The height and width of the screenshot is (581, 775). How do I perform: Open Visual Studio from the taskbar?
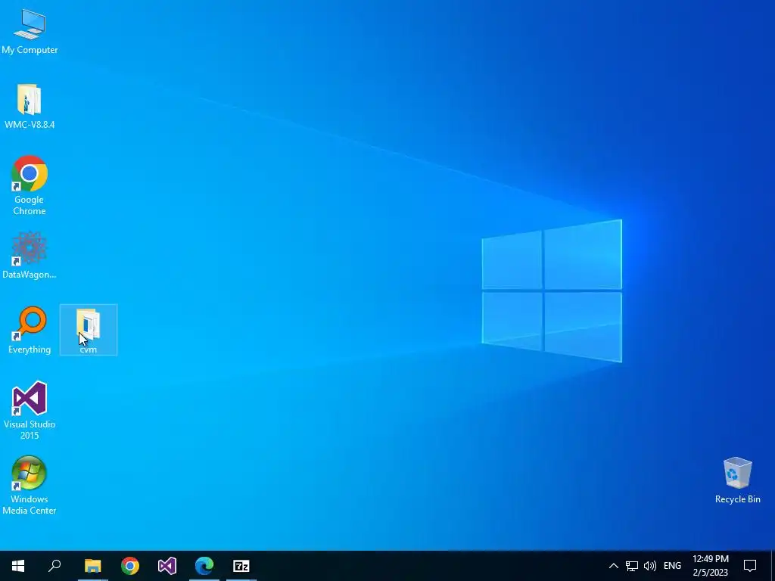167,566
